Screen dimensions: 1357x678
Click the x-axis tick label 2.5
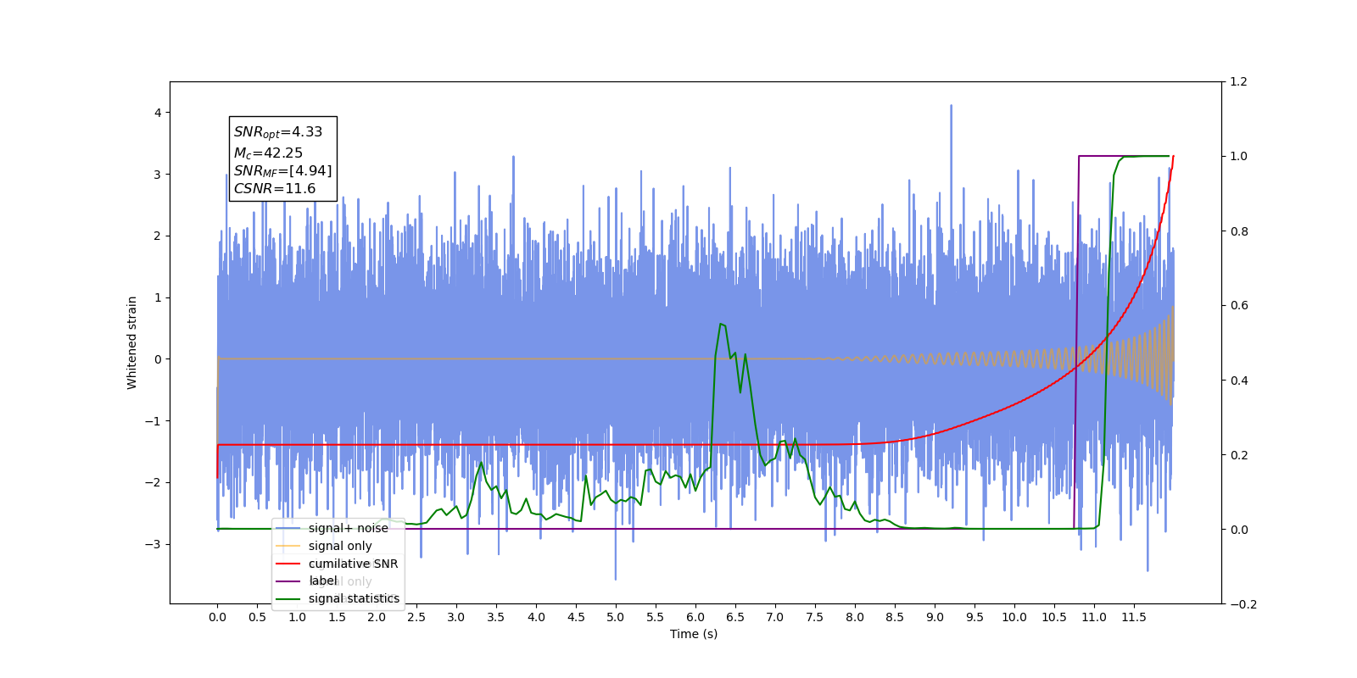[x=416, y=617]
